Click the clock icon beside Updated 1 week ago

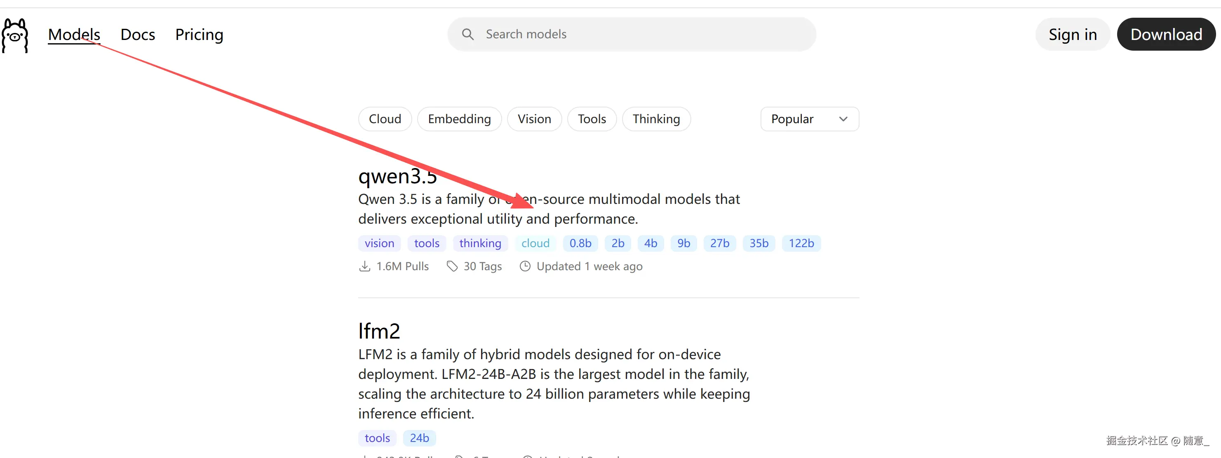point(525,266)
